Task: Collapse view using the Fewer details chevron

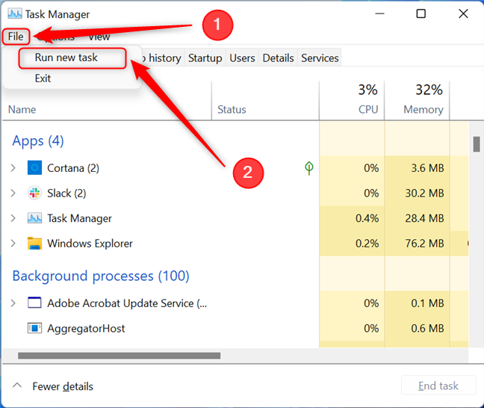Action: [x=17, y=385]
